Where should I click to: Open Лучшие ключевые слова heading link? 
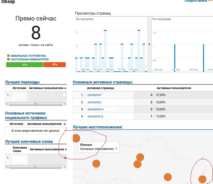click(x=29, y=141)
